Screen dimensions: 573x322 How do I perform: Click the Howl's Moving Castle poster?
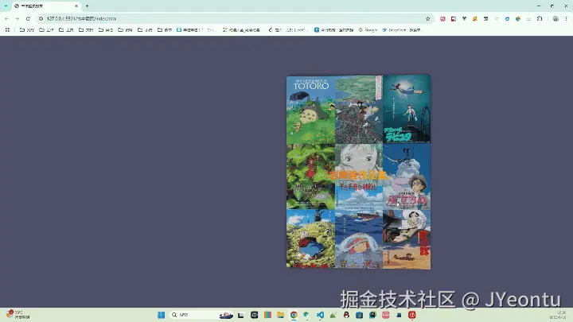[310, 239]
